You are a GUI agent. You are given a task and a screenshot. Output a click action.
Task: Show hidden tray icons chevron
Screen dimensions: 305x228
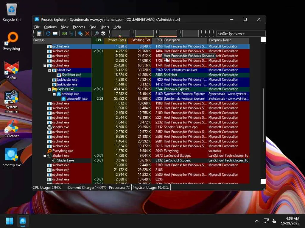pyautogui.click(x=257, y=221)
